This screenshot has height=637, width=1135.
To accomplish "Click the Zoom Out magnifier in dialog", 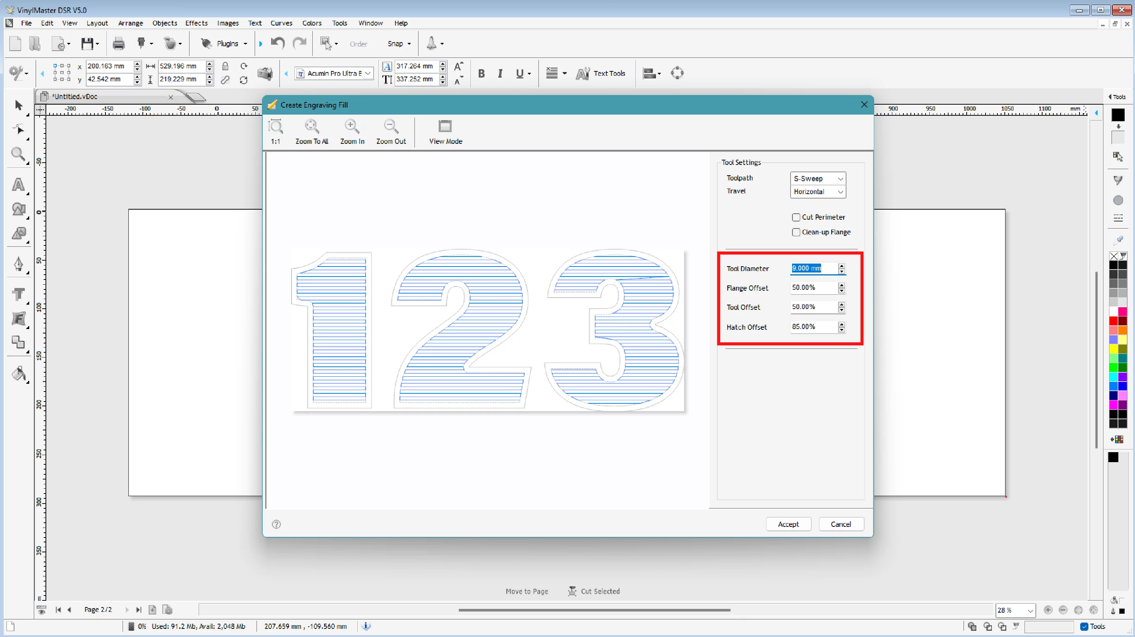I will coord(391,126).
